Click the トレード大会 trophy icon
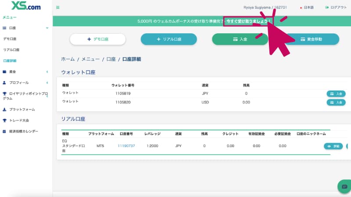 [4, 120]
